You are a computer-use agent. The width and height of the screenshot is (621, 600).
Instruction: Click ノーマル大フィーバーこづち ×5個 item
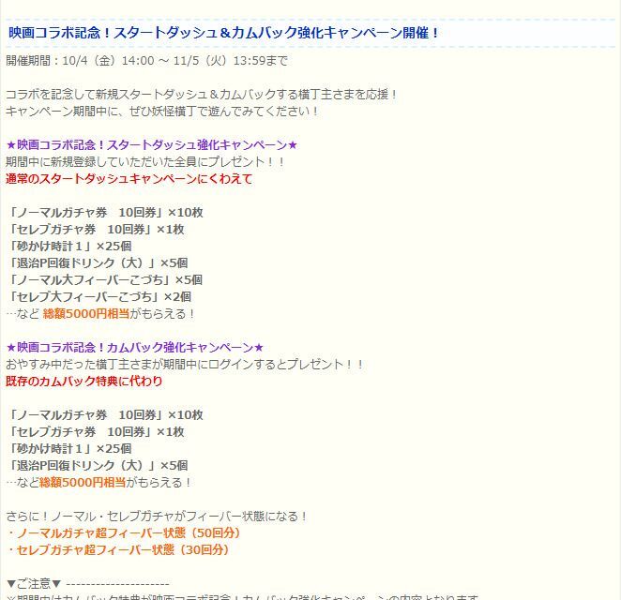tap(104, 279)
